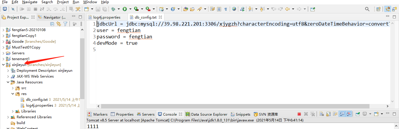The width and height of the screenshot is (399, 129).
Task: Click the Project Explorer filter funnel icon
Action: pyautogui.click(x=65, y=24)
